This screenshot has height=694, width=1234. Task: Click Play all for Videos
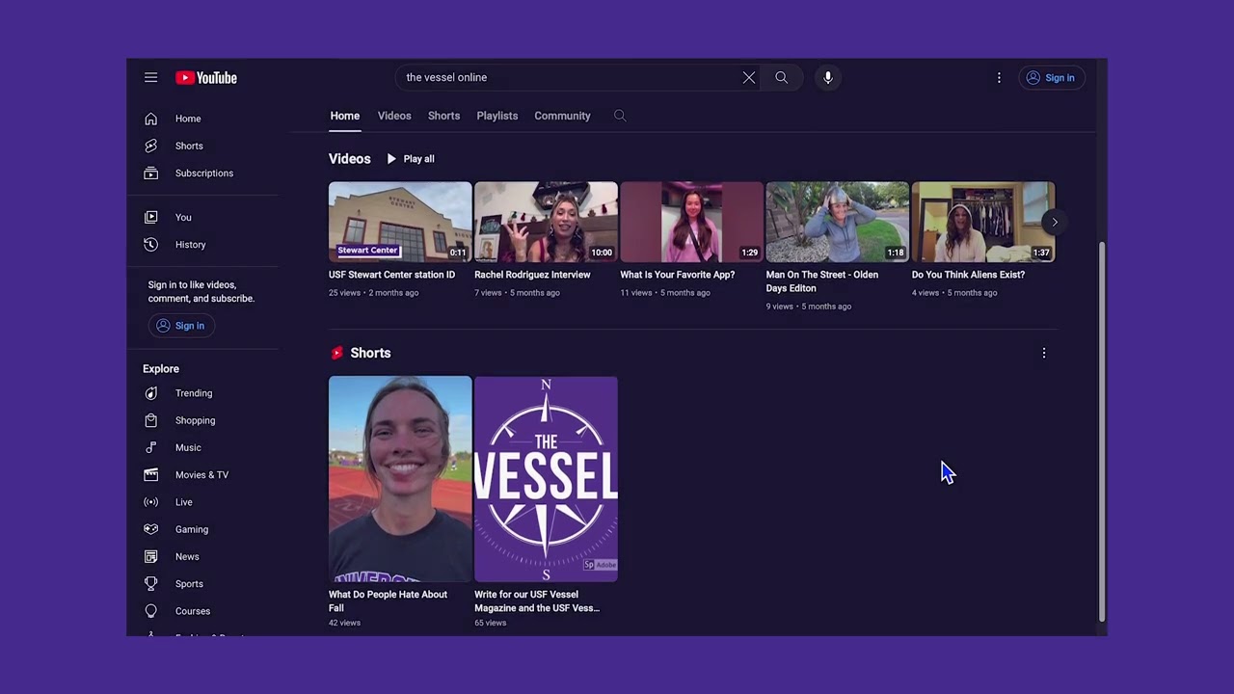(x=411, y=159)
